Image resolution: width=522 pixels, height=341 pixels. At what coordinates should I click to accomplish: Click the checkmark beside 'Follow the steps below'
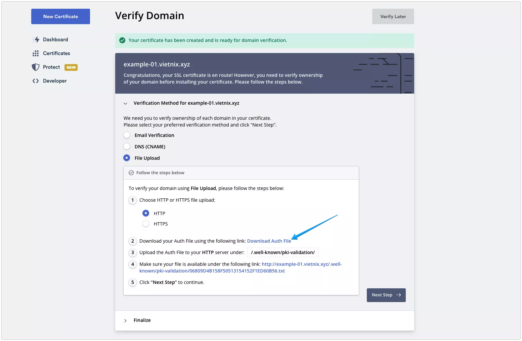(x=131, y=173)
